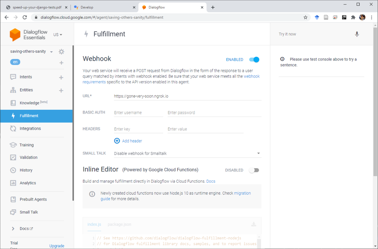This screenshot has width=378, height=249.
Task: Click the Add header link
Action: click(x=132, y=141)
